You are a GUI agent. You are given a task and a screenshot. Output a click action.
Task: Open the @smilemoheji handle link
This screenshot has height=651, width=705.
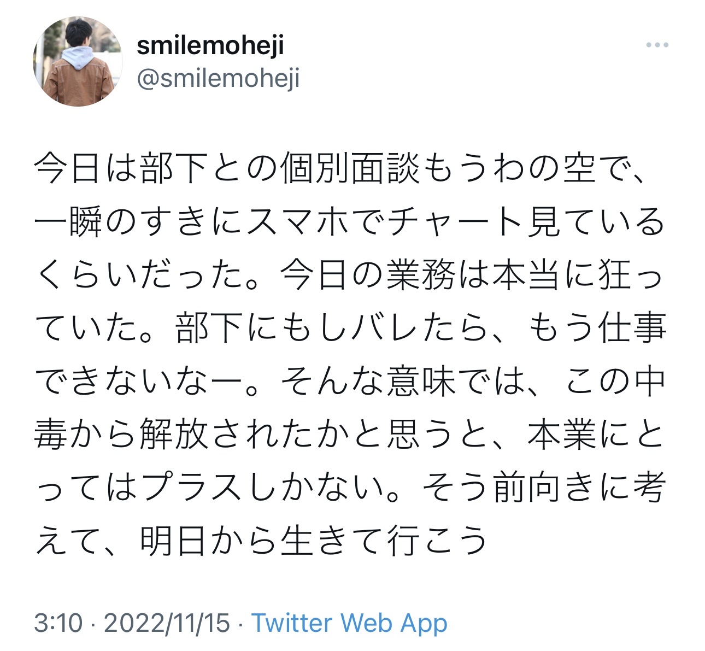point(218,79)
